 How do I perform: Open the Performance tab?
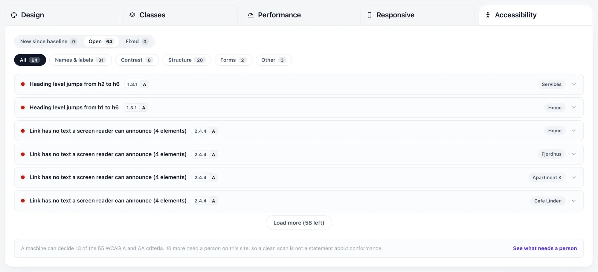tap(299, 15)
